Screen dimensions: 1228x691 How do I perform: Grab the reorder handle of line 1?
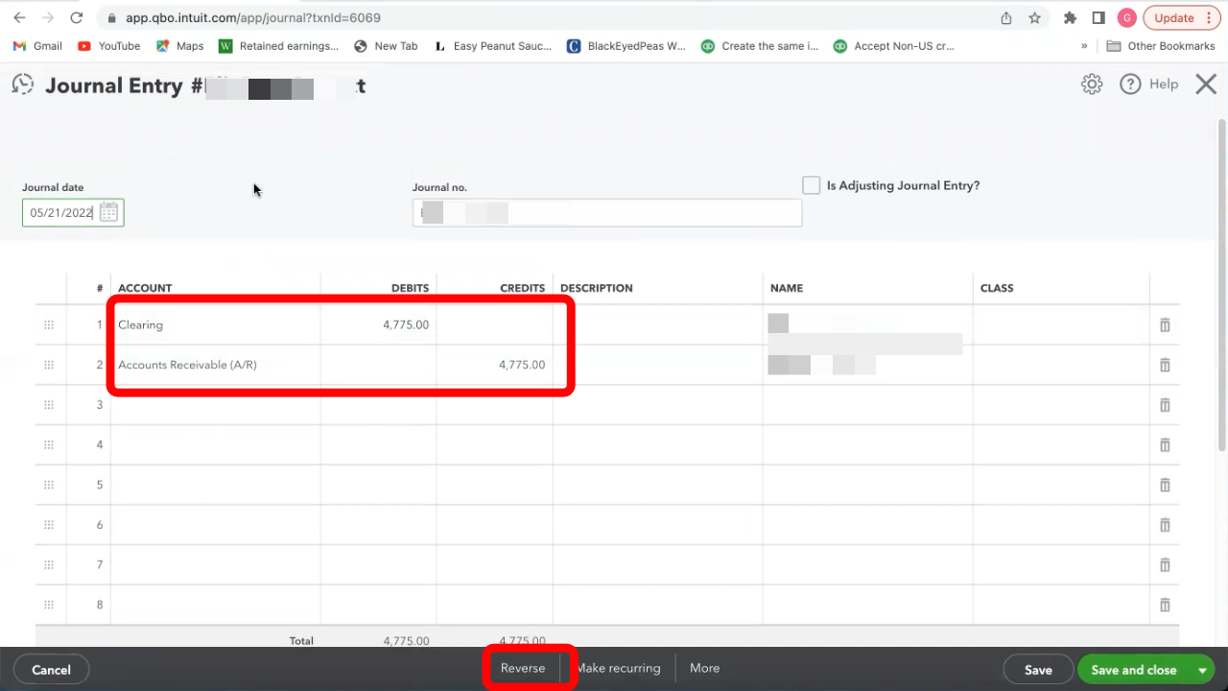coord(49,325)
